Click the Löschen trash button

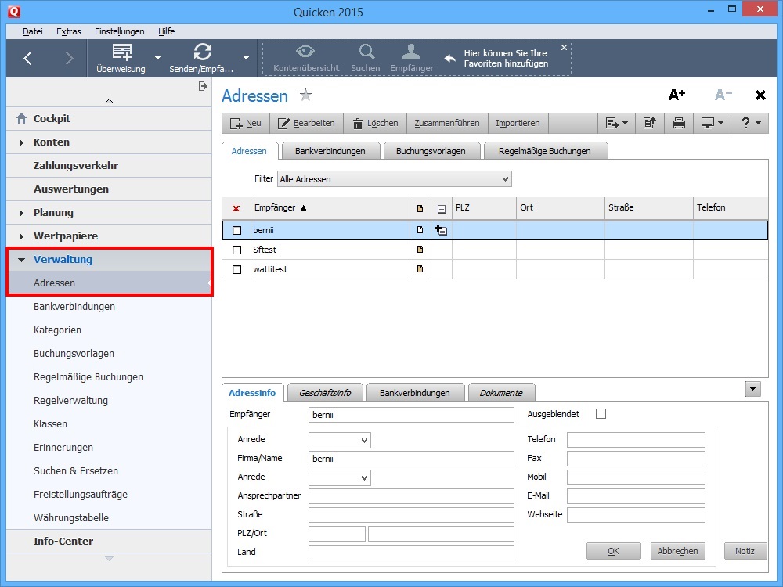375,123
